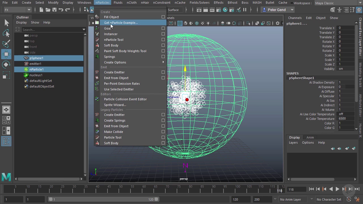Click the current frame field showing 118
The image size is (363, 204).
(296, 189)
